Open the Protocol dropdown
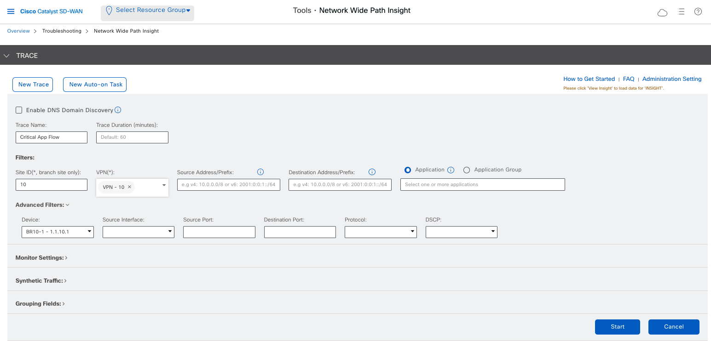711x341 pixels. 381,232
